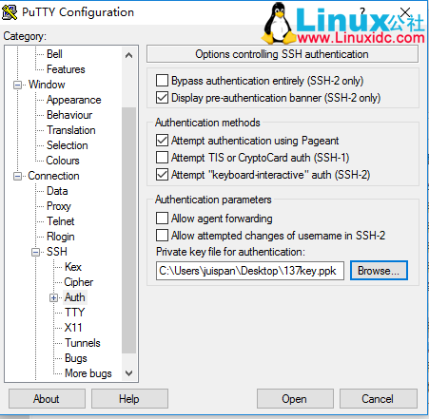This screenshot has height=419, width=429.
Task: Open the Data category
Action: point(57,191)
